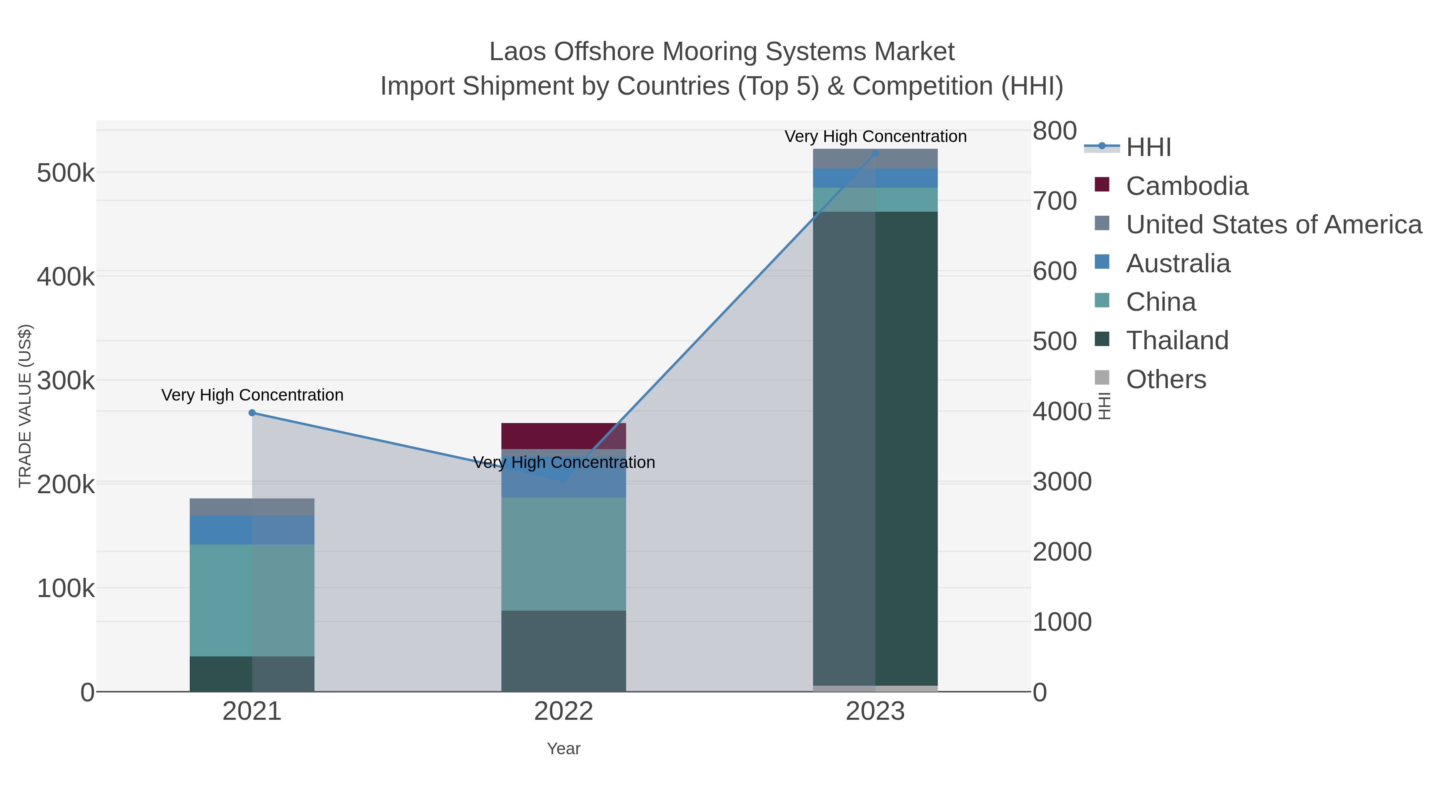Click the United States slate legend swatch

coord(1102,223)
